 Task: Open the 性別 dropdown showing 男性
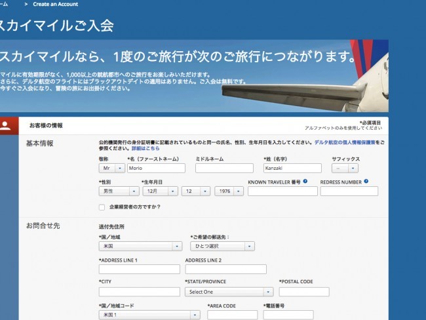pos(119,191)
